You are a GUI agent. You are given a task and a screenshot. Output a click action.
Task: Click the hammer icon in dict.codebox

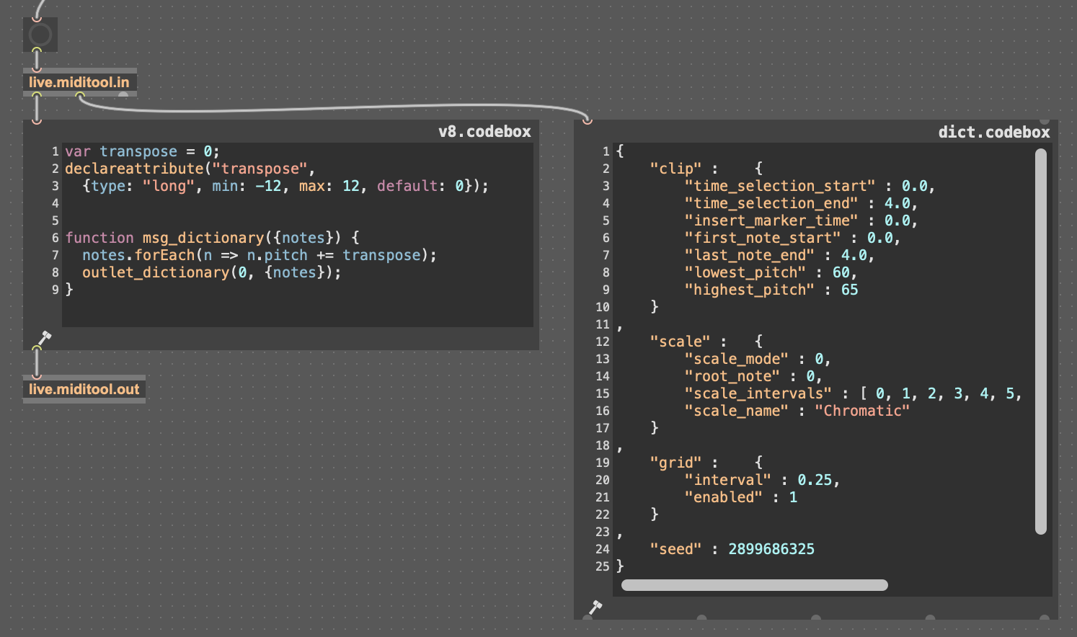pyautogui.click(x=595, y=607)
